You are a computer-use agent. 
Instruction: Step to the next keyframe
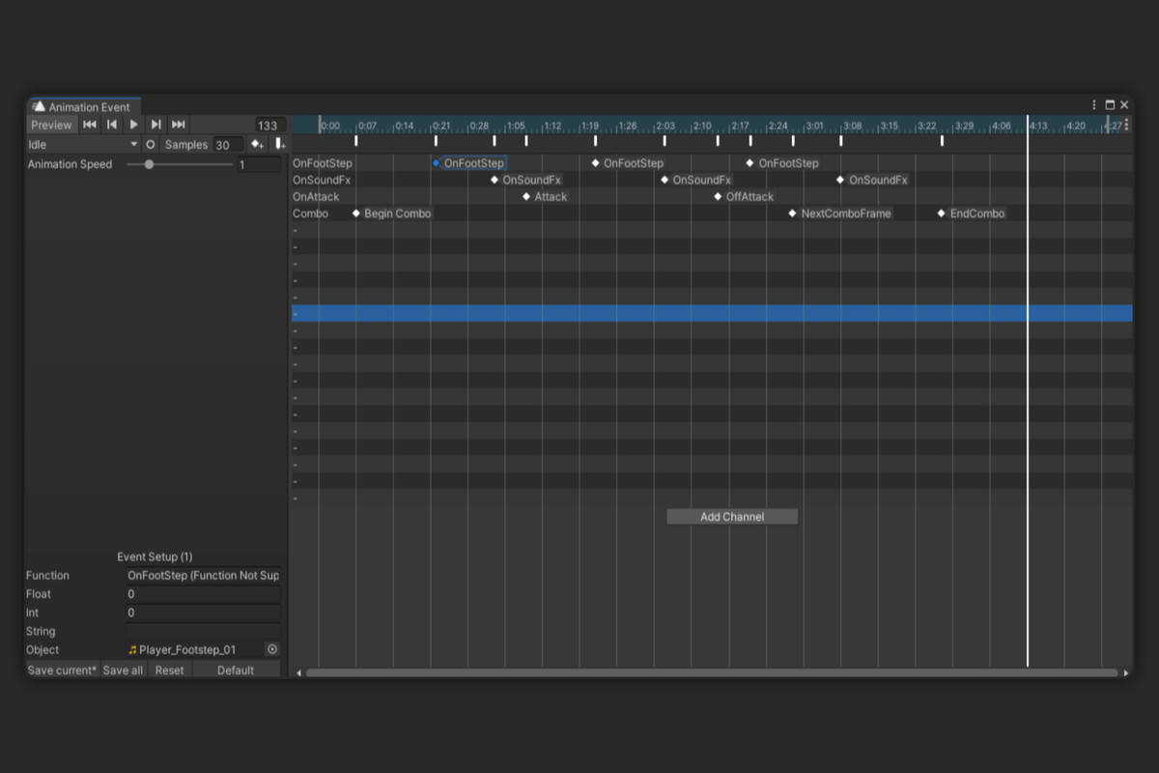pos(155,125)
